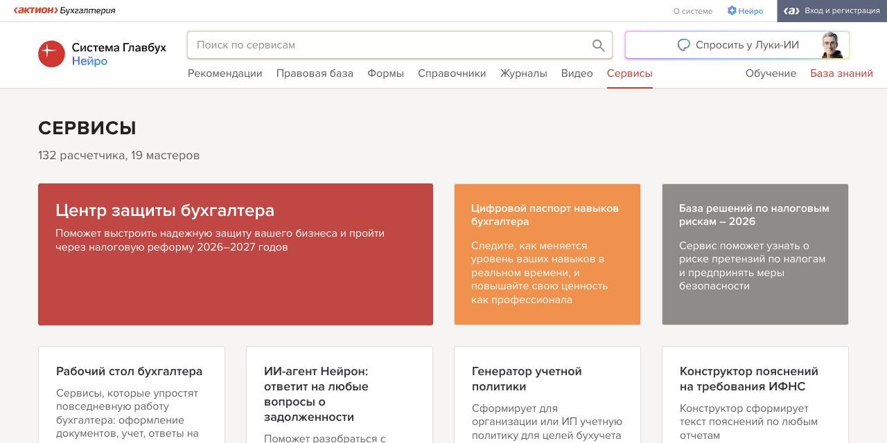Open the Центр защиты бухгалтера card

click(236, 254)
